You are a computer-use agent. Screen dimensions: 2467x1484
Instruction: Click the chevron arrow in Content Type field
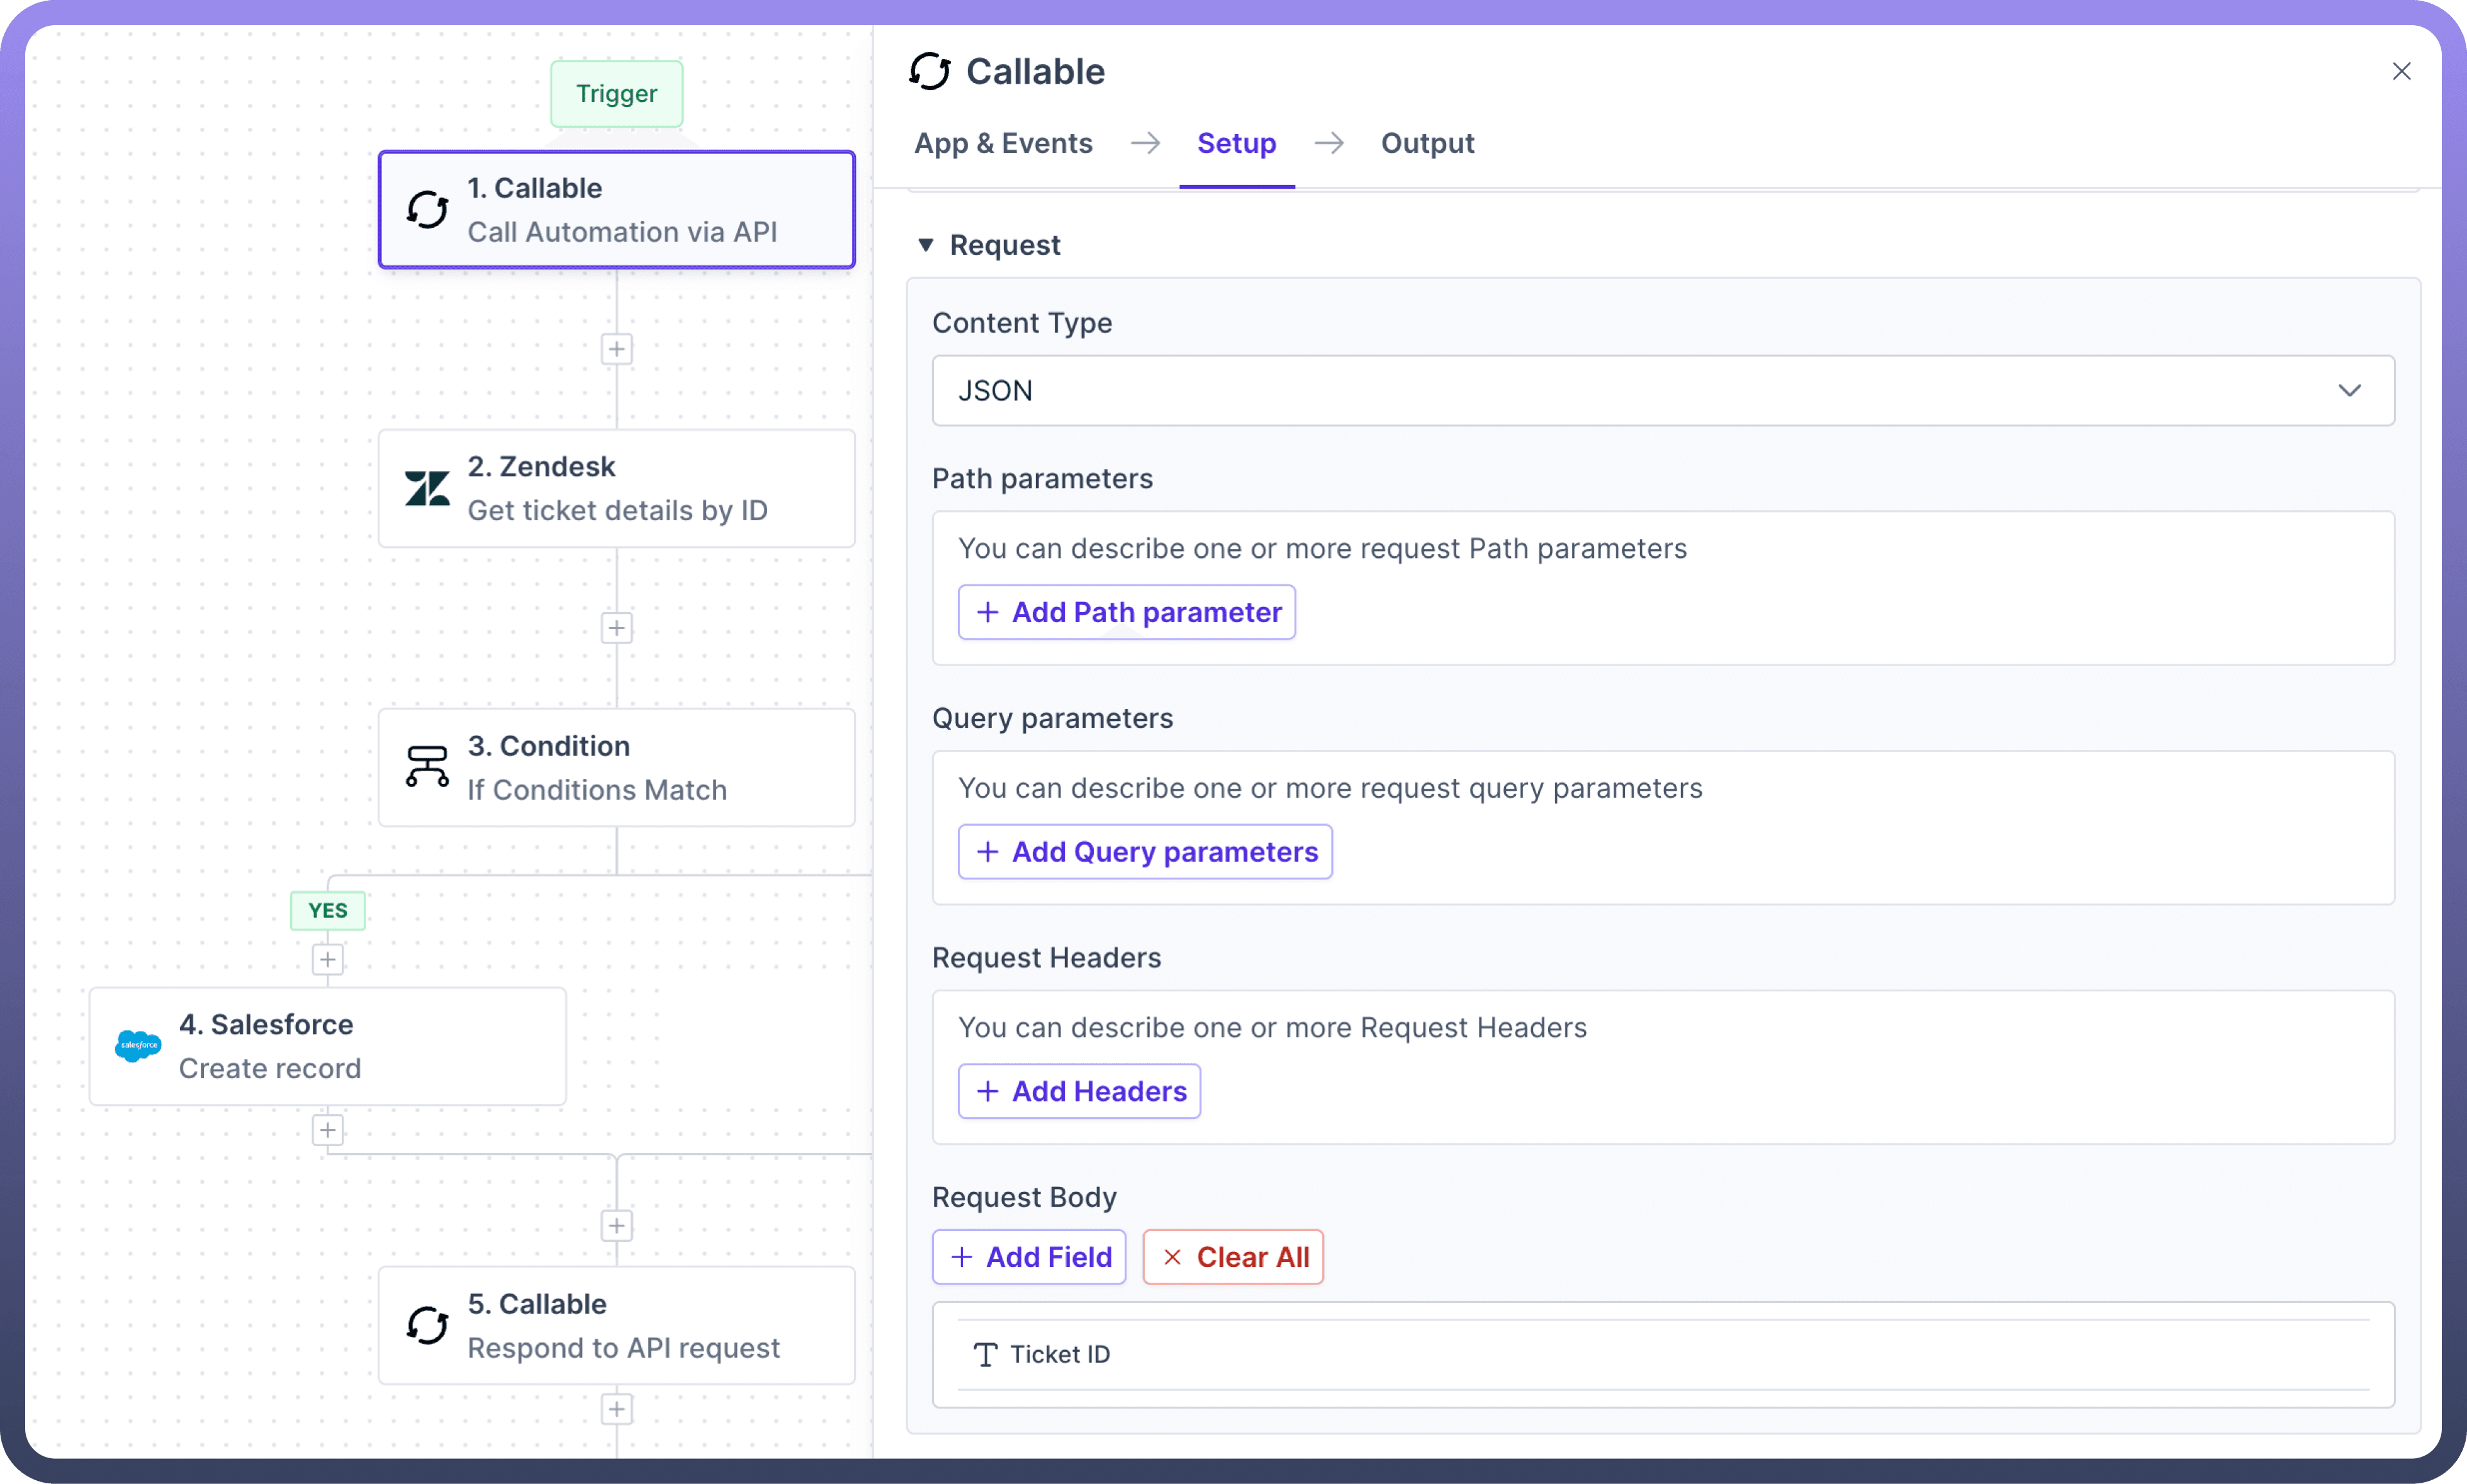[2349, 391]
